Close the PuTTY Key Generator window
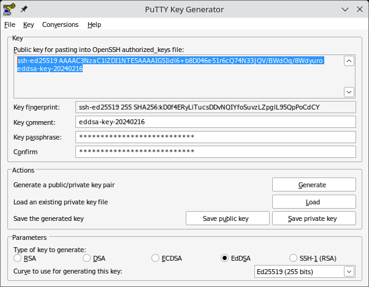369x287 pixels. tap(360, 9)
